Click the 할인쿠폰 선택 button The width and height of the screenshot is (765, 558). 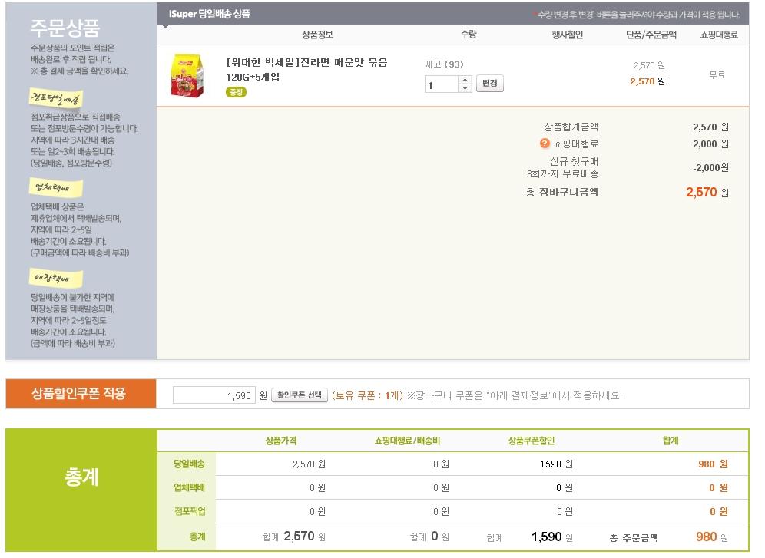(299, 395)
